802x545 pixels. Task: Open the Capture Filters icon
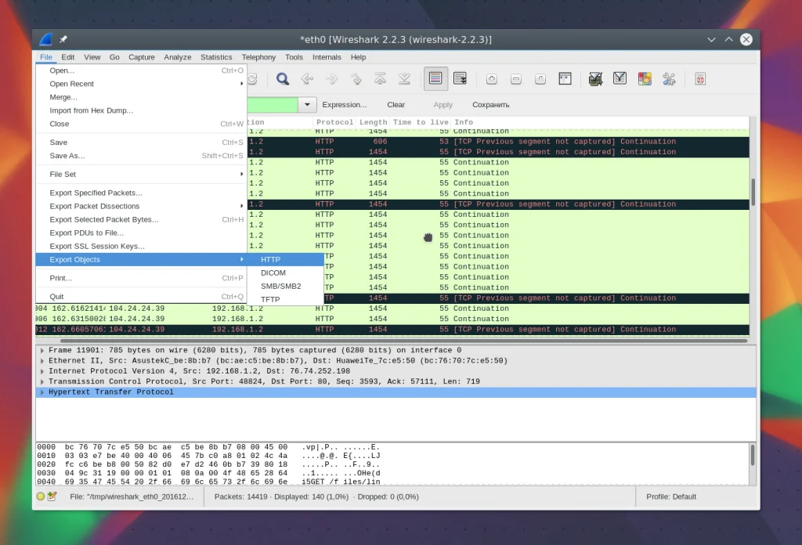(595, 79)
